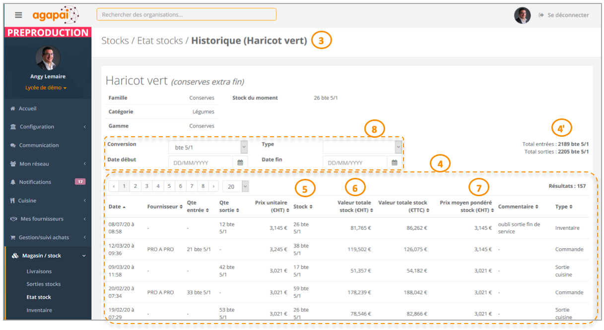Open Date fin calendar icon

click(395, 163)
